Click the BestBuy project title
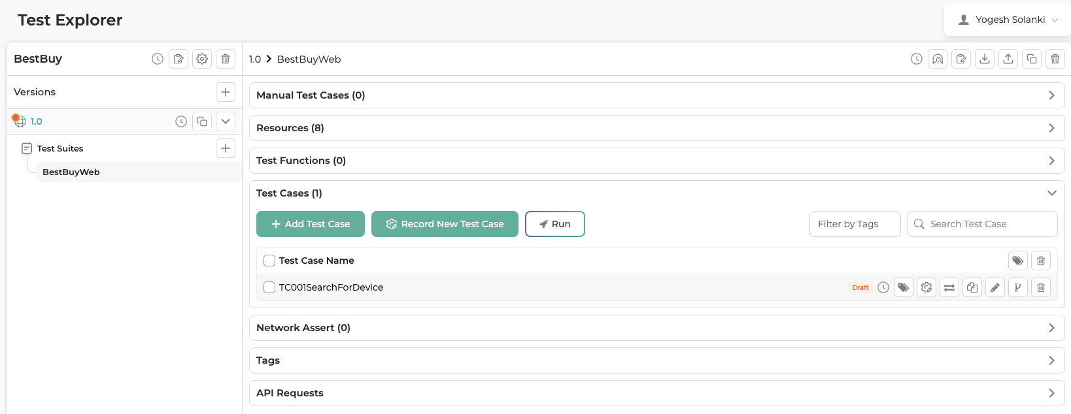Screen dimensions: 1071x414 [38, 59]
